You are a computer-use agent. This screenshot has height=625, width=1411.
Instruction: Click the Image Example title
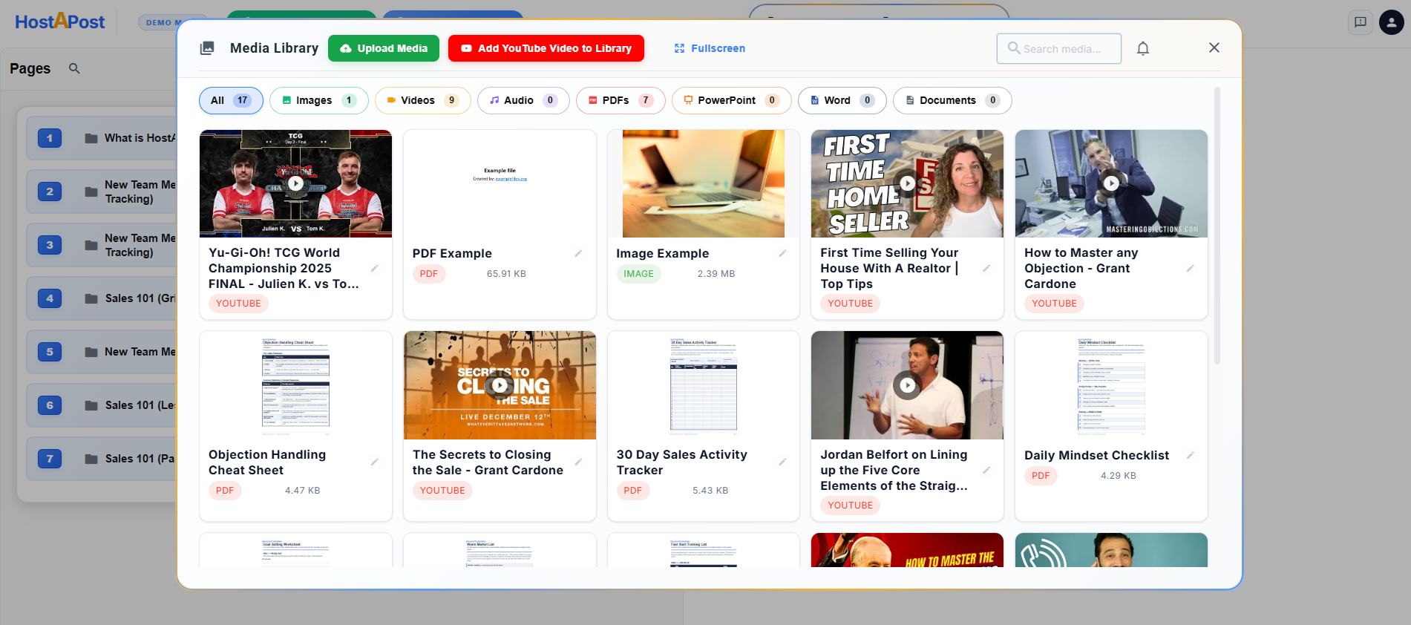click(663, 254)
